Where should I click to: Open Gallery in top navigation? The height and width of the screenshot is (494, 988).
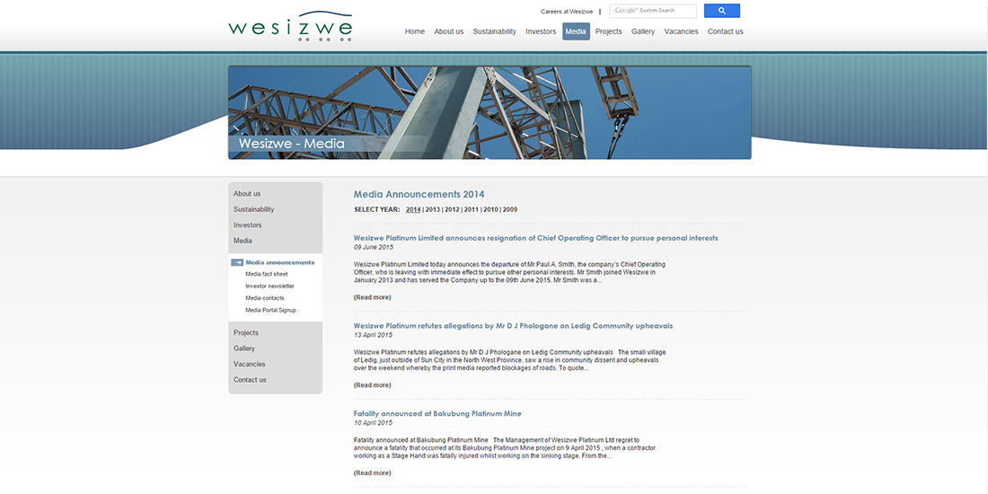pos(643,31)
